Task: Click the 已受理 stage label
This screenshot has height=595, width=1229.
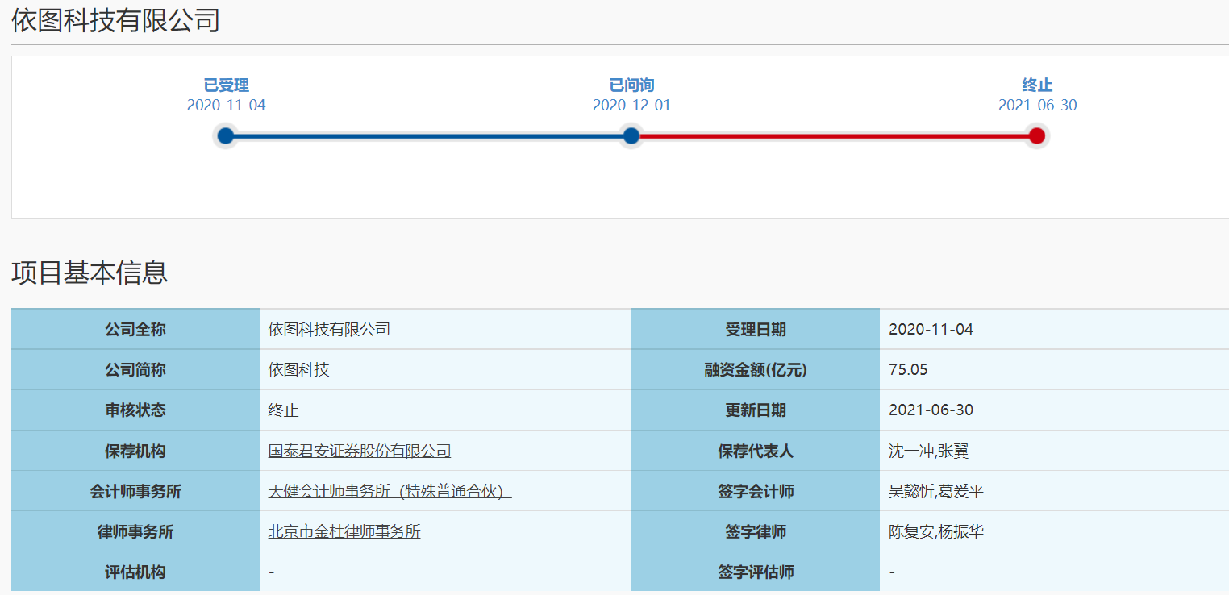Action: [226, 85]
